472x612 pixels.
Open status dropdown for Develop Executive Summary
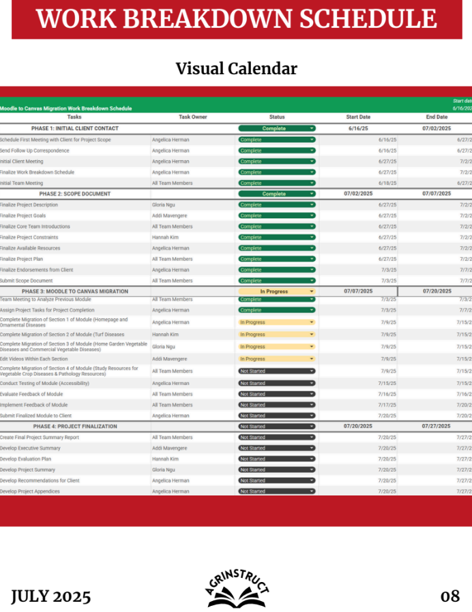pos(277,448)
